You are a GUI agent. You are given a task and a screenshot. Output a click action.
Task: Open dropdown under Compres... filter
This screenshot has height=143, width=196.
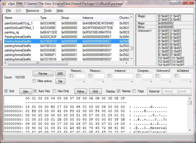point(147,82)
